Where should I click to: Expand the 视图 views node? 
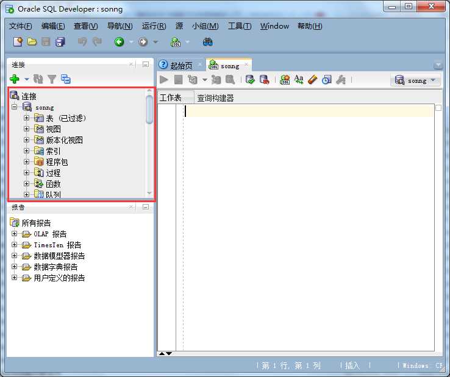point(26,129)
